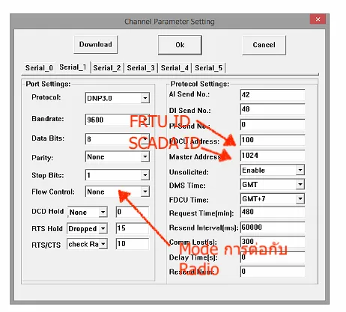346x312 pixels.
Task: Click the AI Send No. field
Action: point(273,95)
